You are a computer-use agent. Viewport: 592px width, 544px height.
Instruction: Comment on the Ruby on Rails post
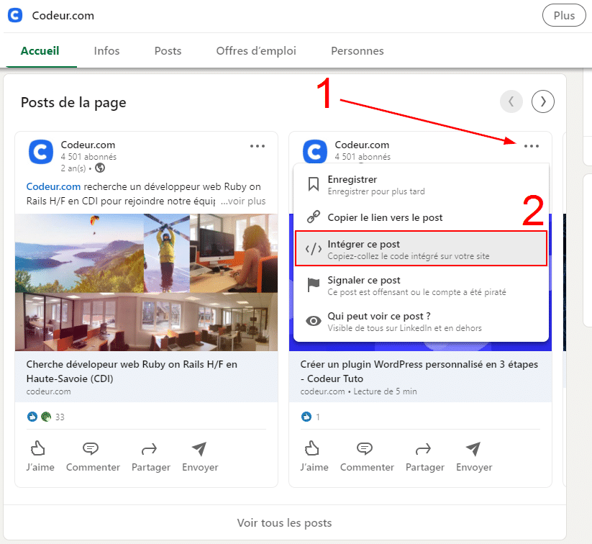tap(93, 456)
